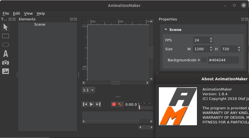Click the FPS input field
The height and width of the screenshot is (138, 249).
pos(201,40)
